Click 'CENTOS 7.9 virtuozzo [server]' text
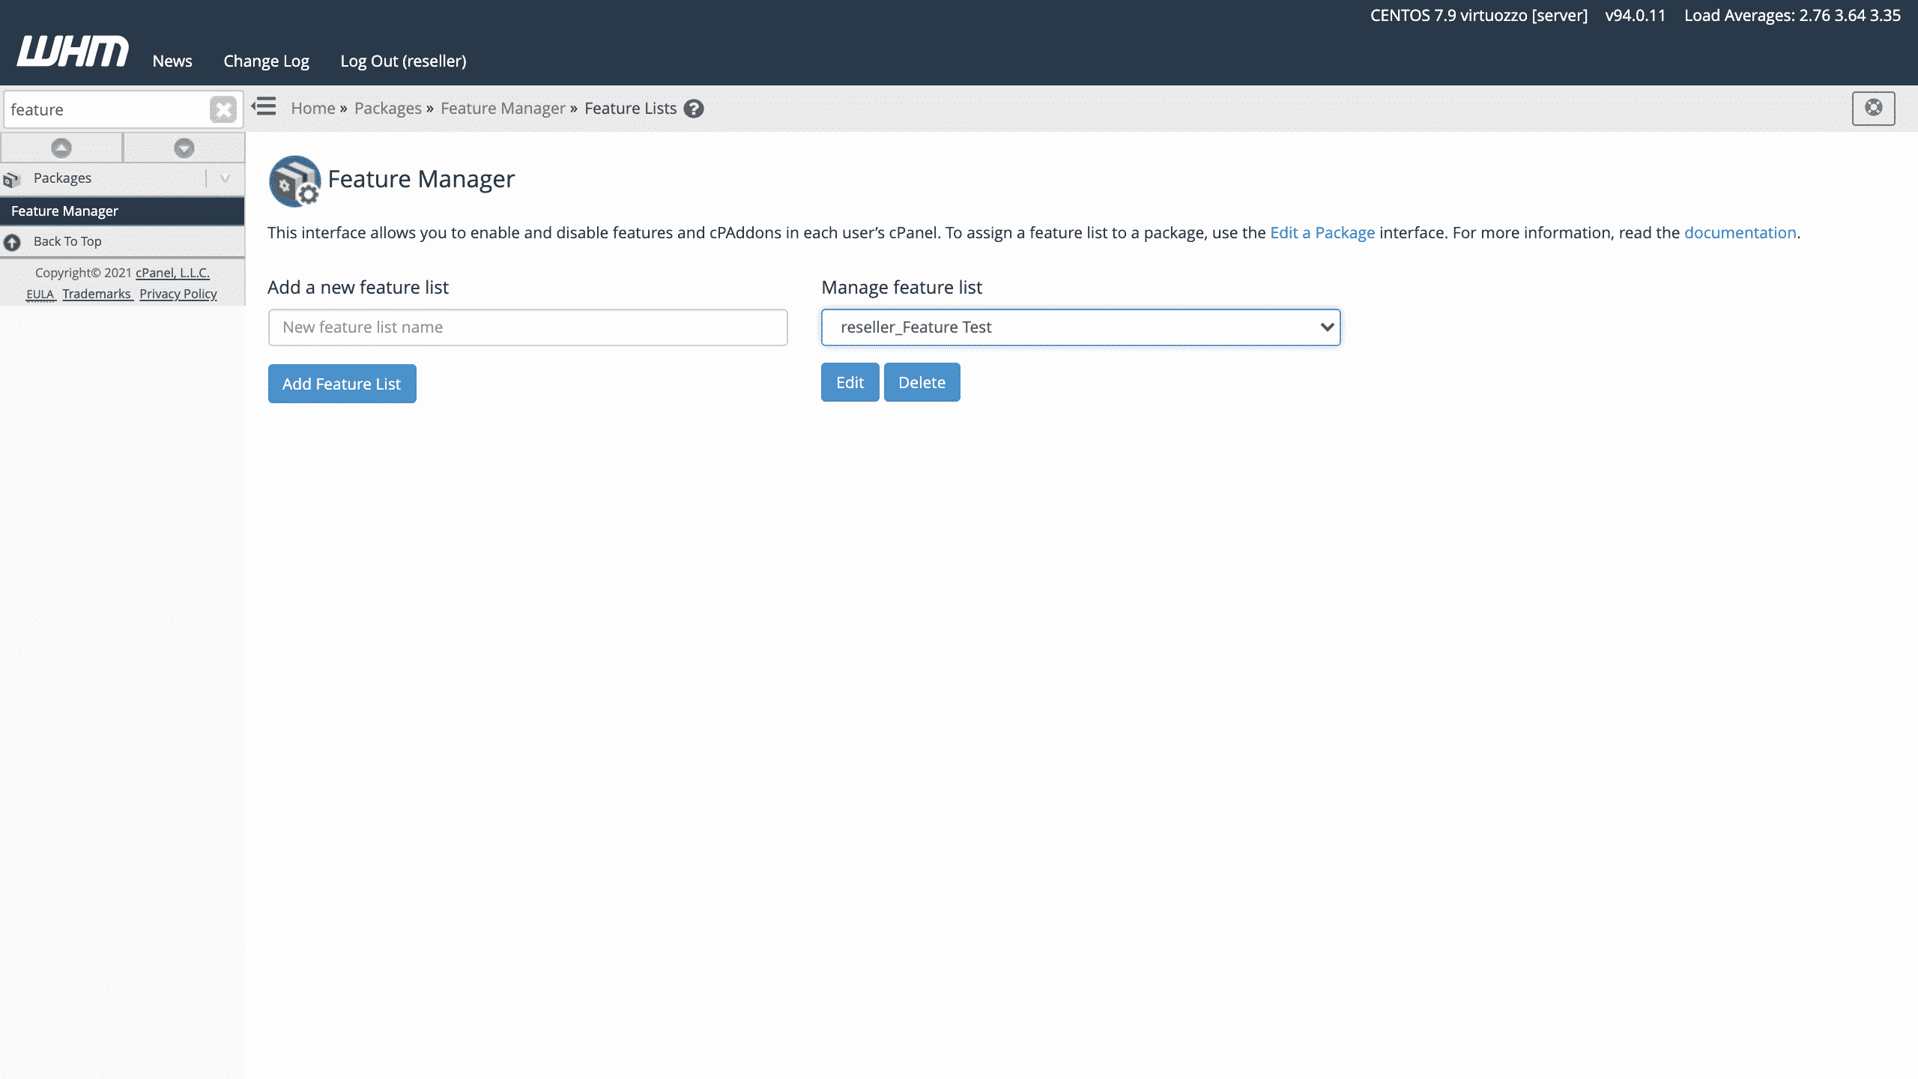The height and width of the screenshot is (1079, 1918). [1479, 15]
